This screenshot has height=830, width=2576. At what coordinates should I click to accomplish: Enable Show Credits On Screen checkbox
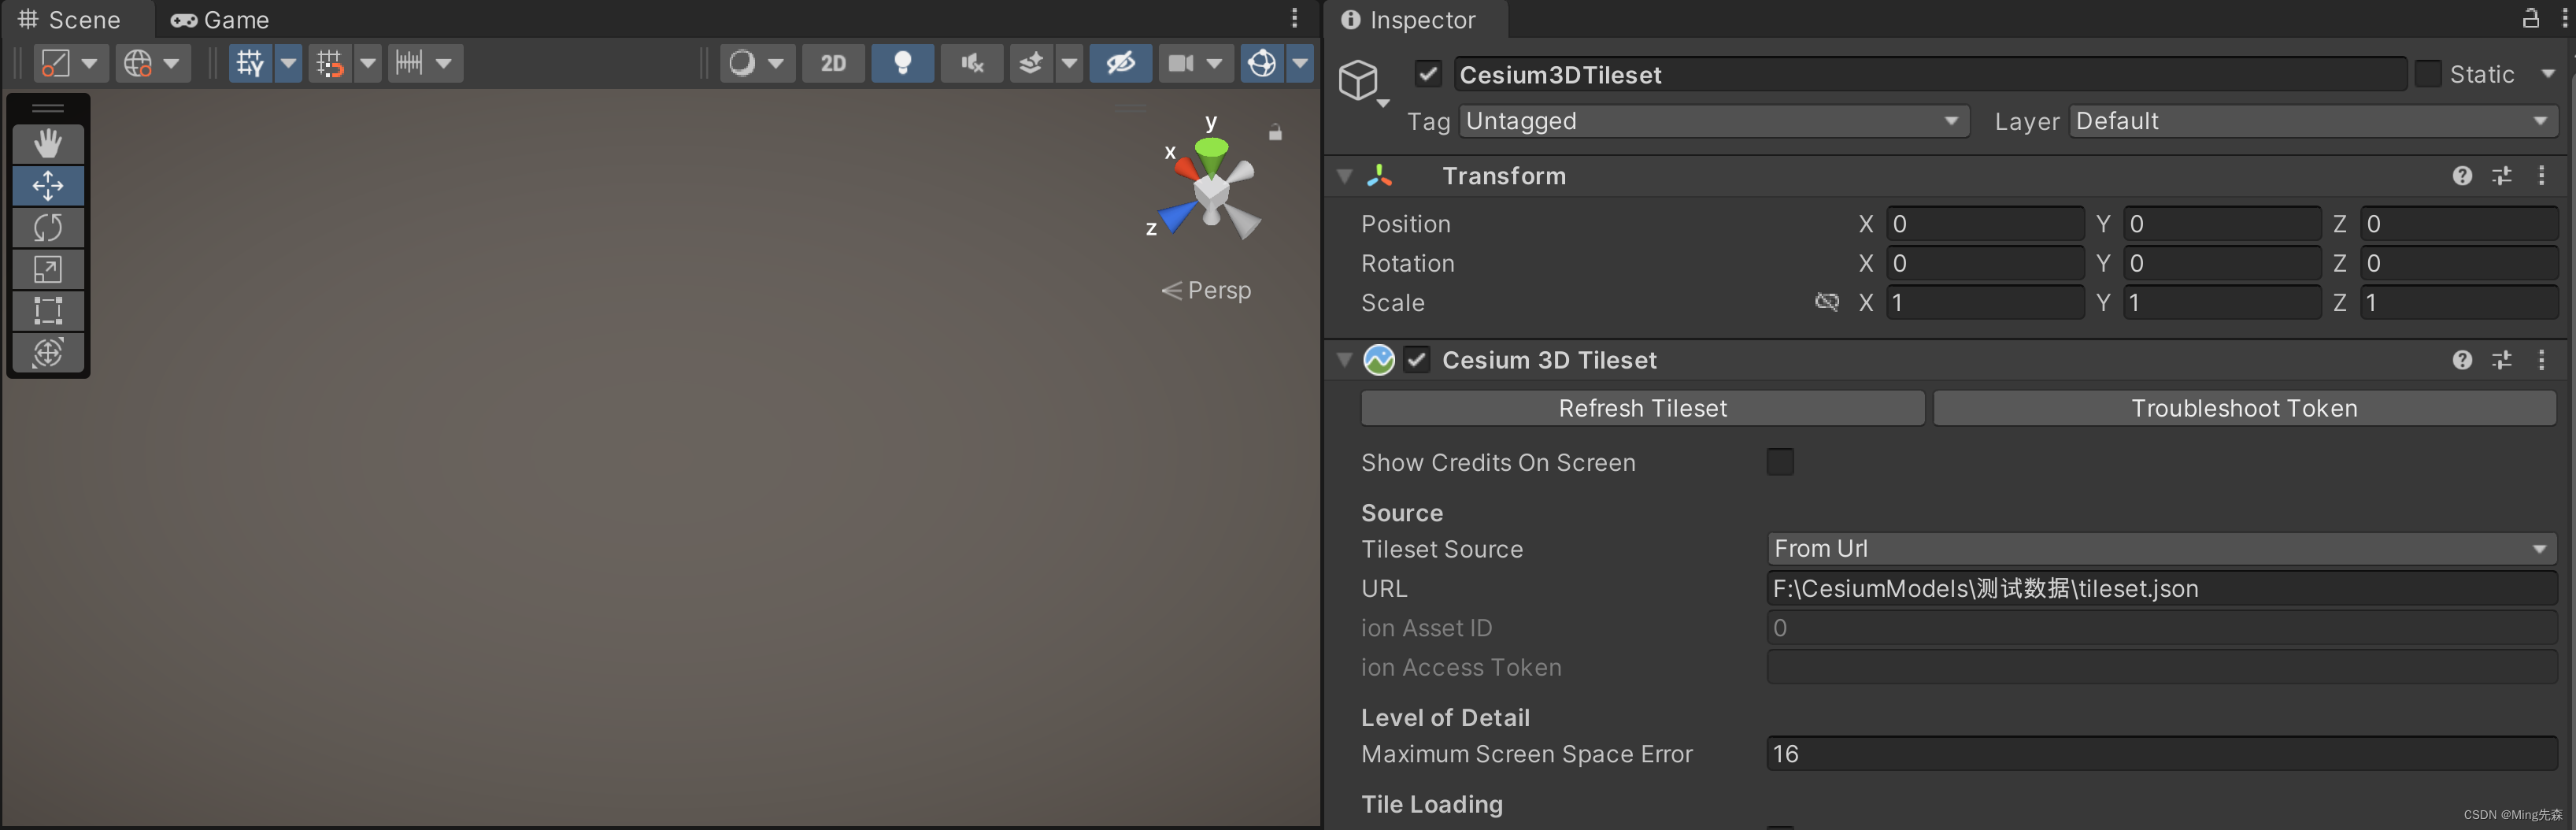tap(1780, 462)
